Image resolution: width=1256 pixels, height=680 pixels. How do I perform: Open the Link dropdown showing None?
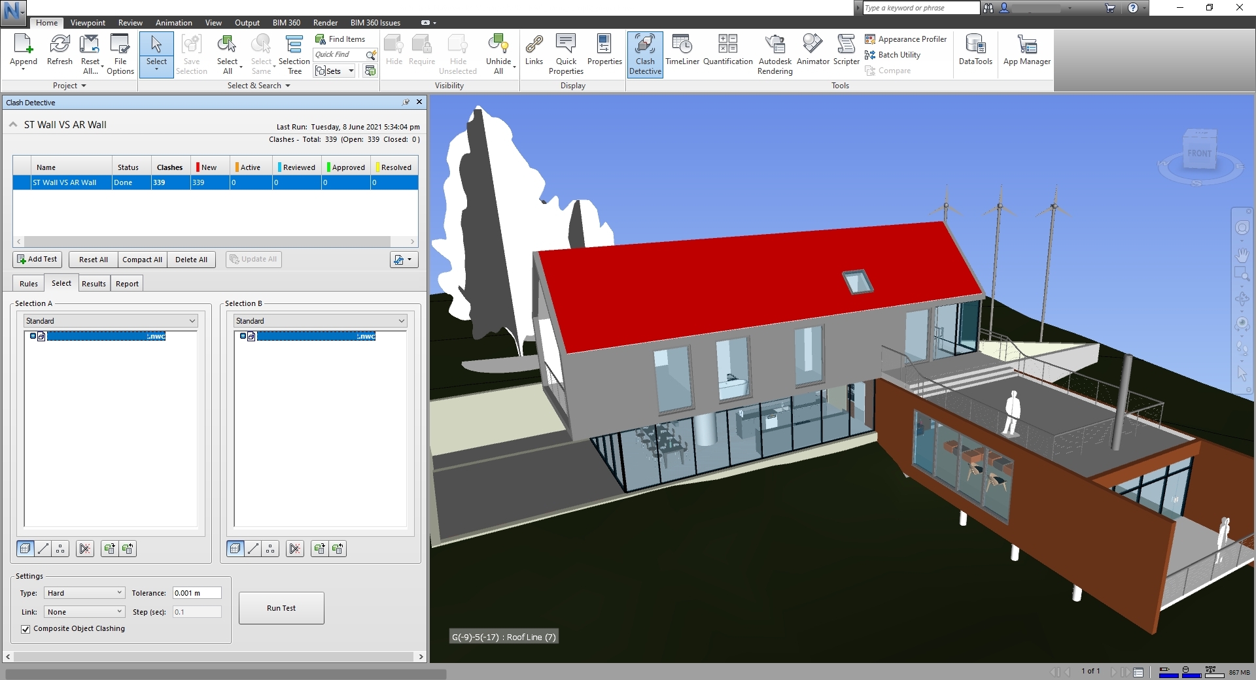(x=84, y=612)
